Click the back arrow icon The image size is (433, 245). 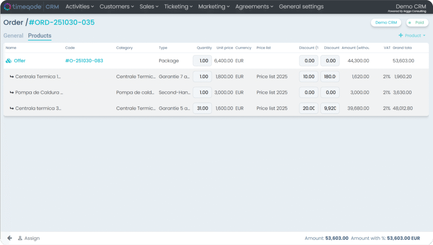[9, 238]
